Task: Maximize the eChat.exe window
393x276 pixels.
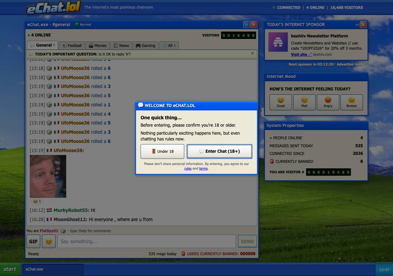Action: tap(246, 25)
